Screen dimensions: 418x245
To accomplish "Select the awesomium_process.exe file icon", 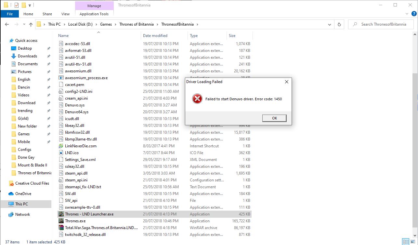I will pos(61,78).
